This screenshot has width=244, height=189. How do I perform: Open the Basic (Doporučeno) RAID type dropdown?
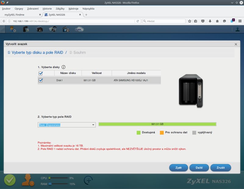point(66,125)
